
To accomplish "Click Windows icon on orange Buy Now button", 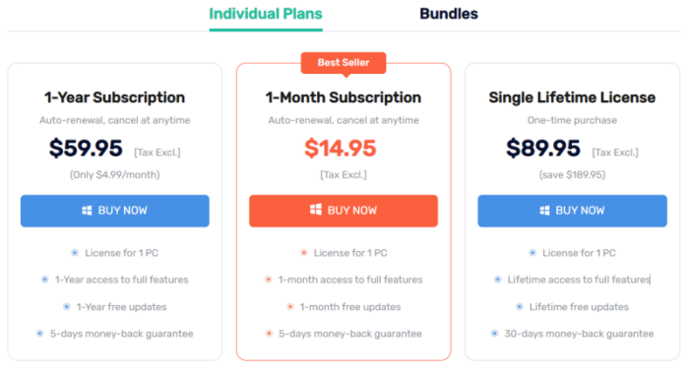I will tap(316, 210).
